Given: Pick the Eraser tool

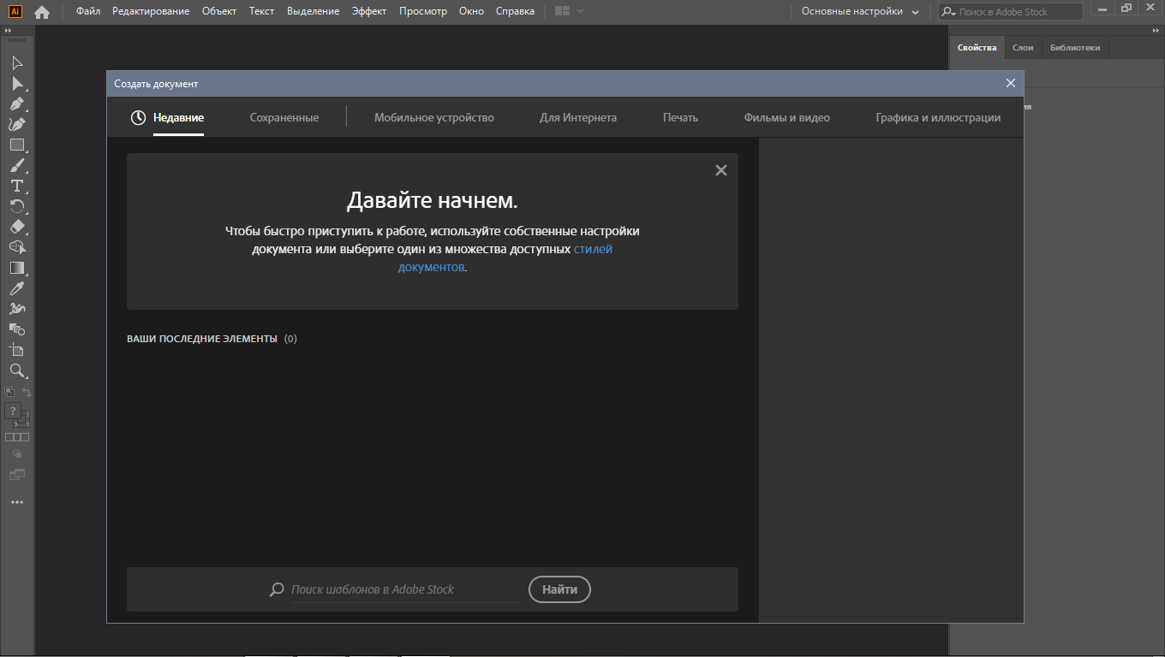Looking at the screenshot, I should [16, 227].
